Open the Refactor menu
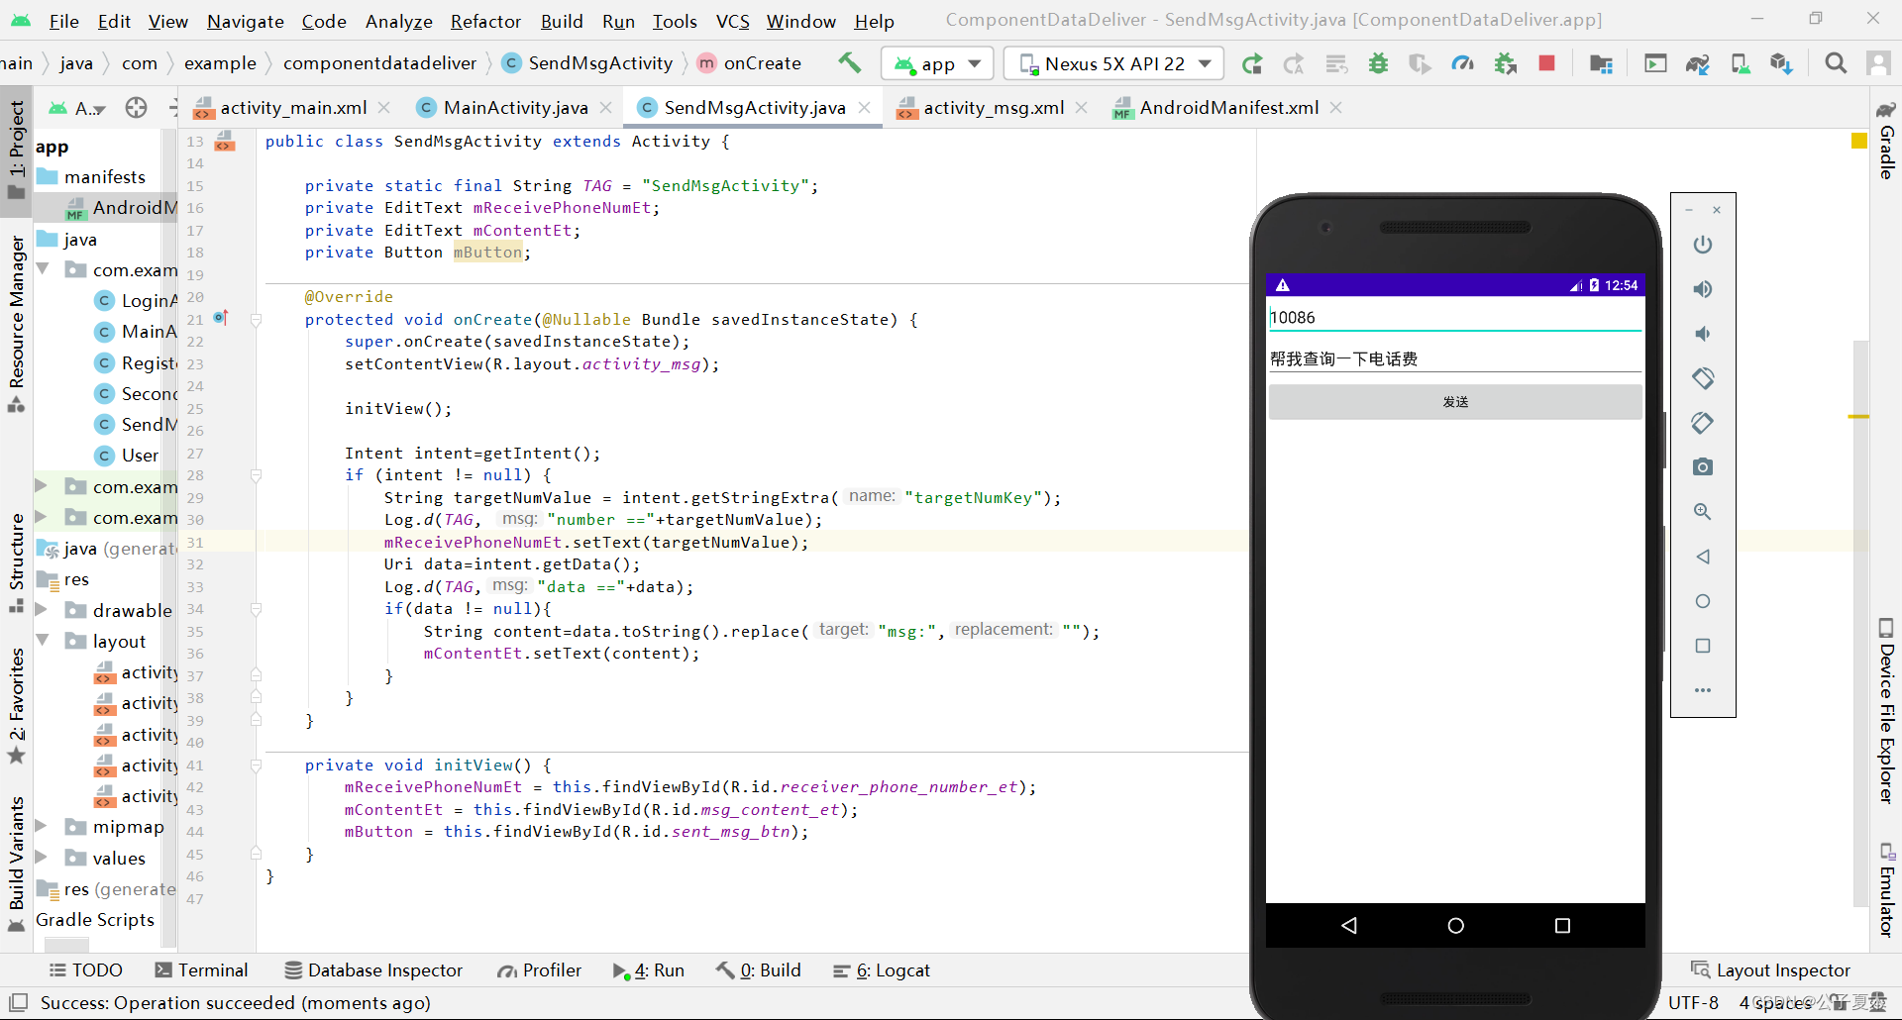 (x=484, y=21)
